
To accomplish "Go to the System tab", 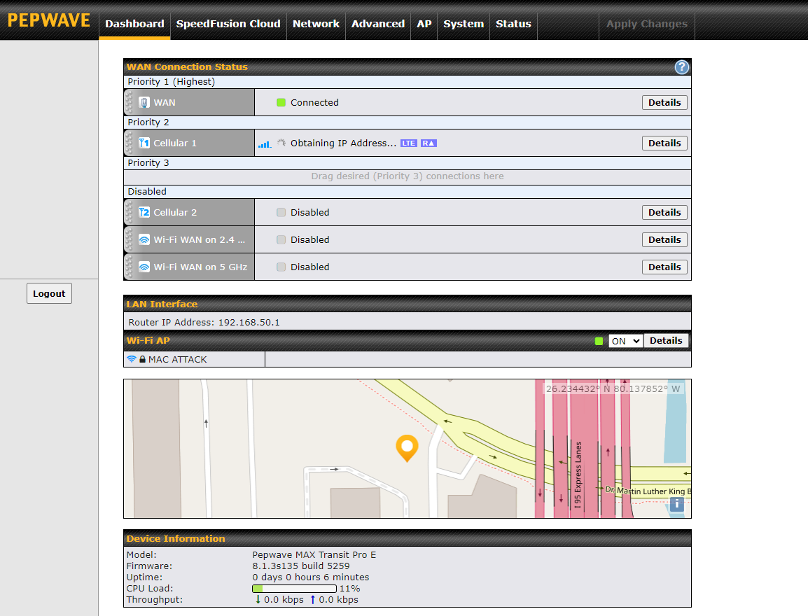I will coord(463,24).
